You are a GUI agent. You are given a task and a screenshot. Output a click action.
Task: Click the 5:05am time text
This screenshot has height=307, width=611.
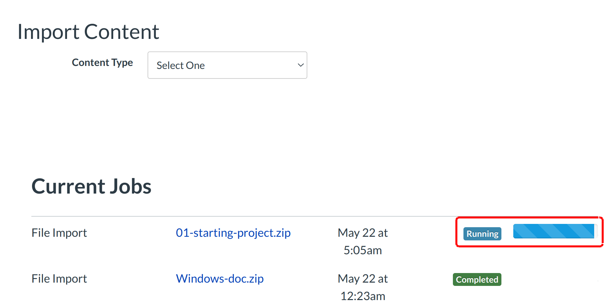362,250
